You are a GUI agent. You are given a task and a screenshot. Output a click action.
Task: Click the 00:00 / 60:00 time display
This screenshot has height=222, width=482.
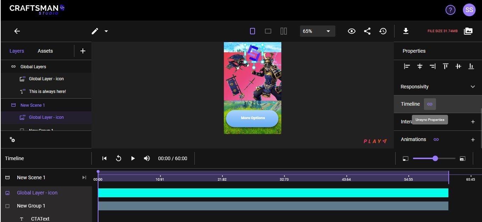pos(172,158)
